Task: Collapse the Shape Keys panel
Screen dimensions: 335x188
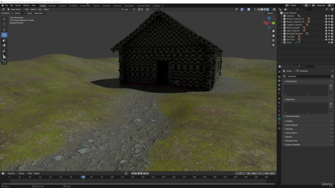Action: [290, 99]
